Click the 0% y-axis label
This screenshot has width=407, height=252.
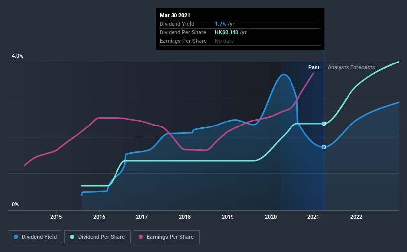click(15, 205)
